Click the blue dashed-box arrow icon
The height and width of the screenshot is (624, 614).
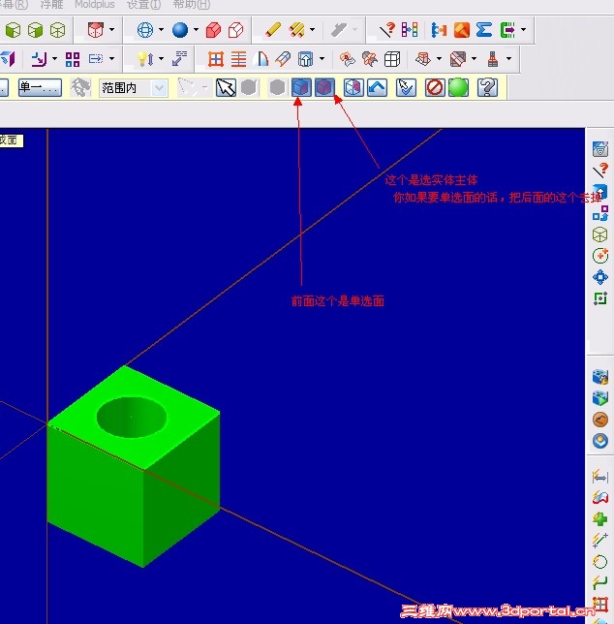[x=96, y=59]
